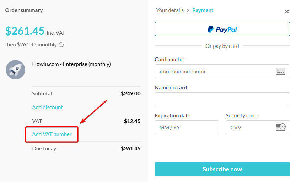Click the card icon in Card number field
This screenshot has height=182, width=296.
pos(280,71)
